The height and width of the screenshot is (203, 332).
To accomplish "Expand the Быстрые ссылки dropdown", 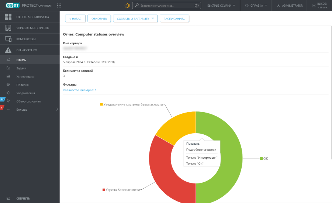I will 221,6.
